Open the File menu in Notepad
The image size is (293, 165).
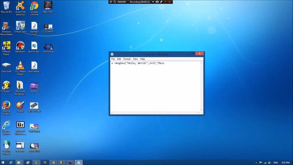pos(113,59)
